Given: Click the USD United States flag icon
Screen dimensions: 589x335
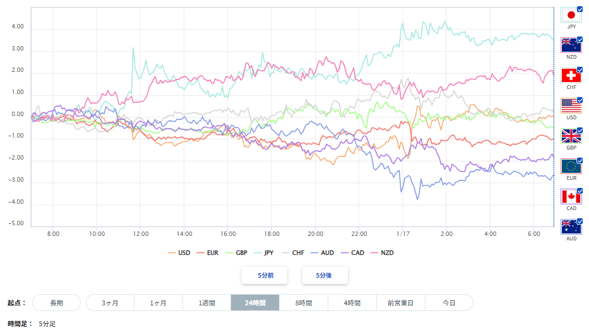Looking at the screenshot, I should click(x=571, y=106).
